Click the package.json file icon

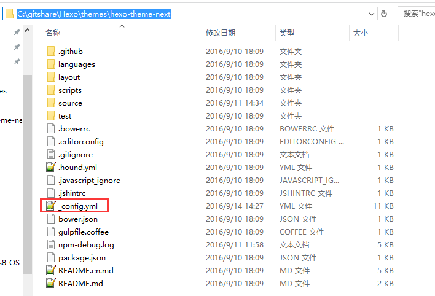pos(51,258)
